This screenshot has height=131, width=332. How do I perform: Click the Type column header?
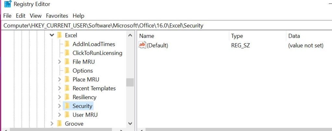click(x=237, y=36)
